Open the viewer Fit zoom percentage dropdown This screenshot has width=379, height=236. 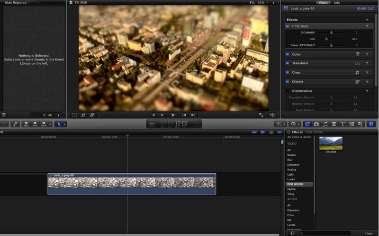(x=261, y=2)
